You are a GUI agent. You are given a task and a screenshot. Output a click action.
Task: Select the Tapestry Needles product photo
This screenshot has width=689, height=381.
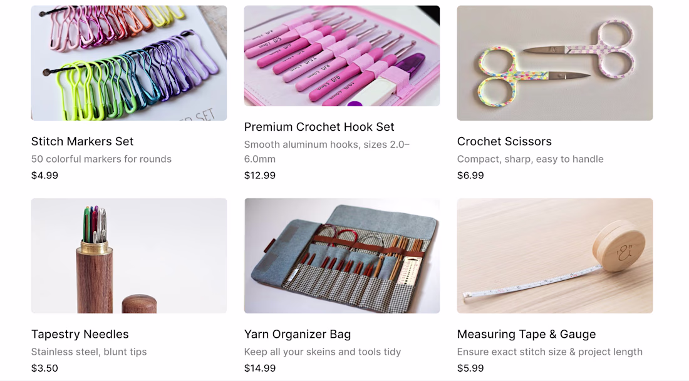129,255
